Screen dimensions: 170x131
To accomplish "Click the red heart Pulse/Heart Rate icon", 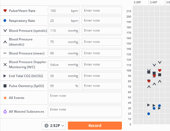I will [x=5, y=11].
